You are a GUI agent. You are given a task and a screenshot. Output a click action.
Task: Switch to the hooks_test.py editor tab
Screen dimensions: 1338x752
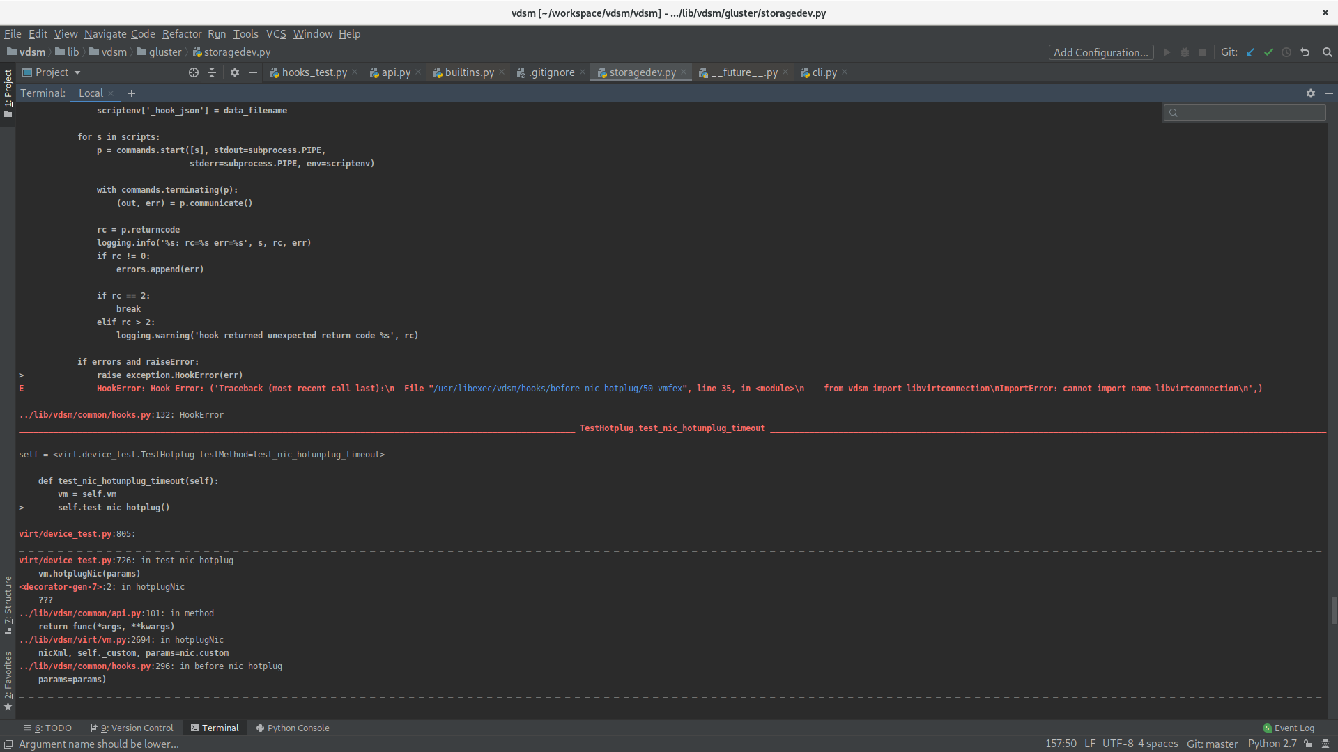coord(314,72)
